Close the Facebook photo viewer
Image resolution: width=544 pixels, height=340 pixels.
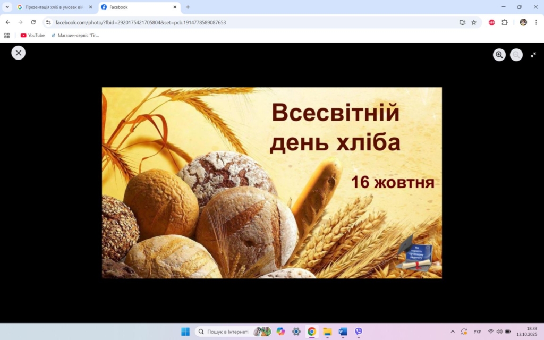coord(19,53)
